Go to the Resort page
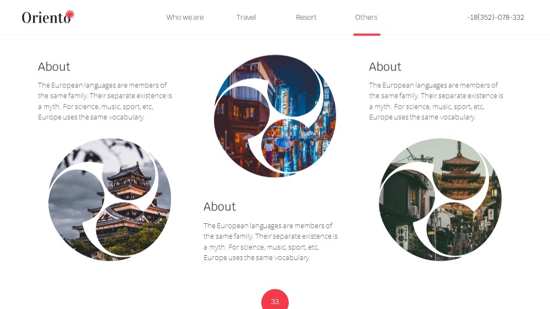This screenshot has width=550, height=309. [x=306, y=17]
